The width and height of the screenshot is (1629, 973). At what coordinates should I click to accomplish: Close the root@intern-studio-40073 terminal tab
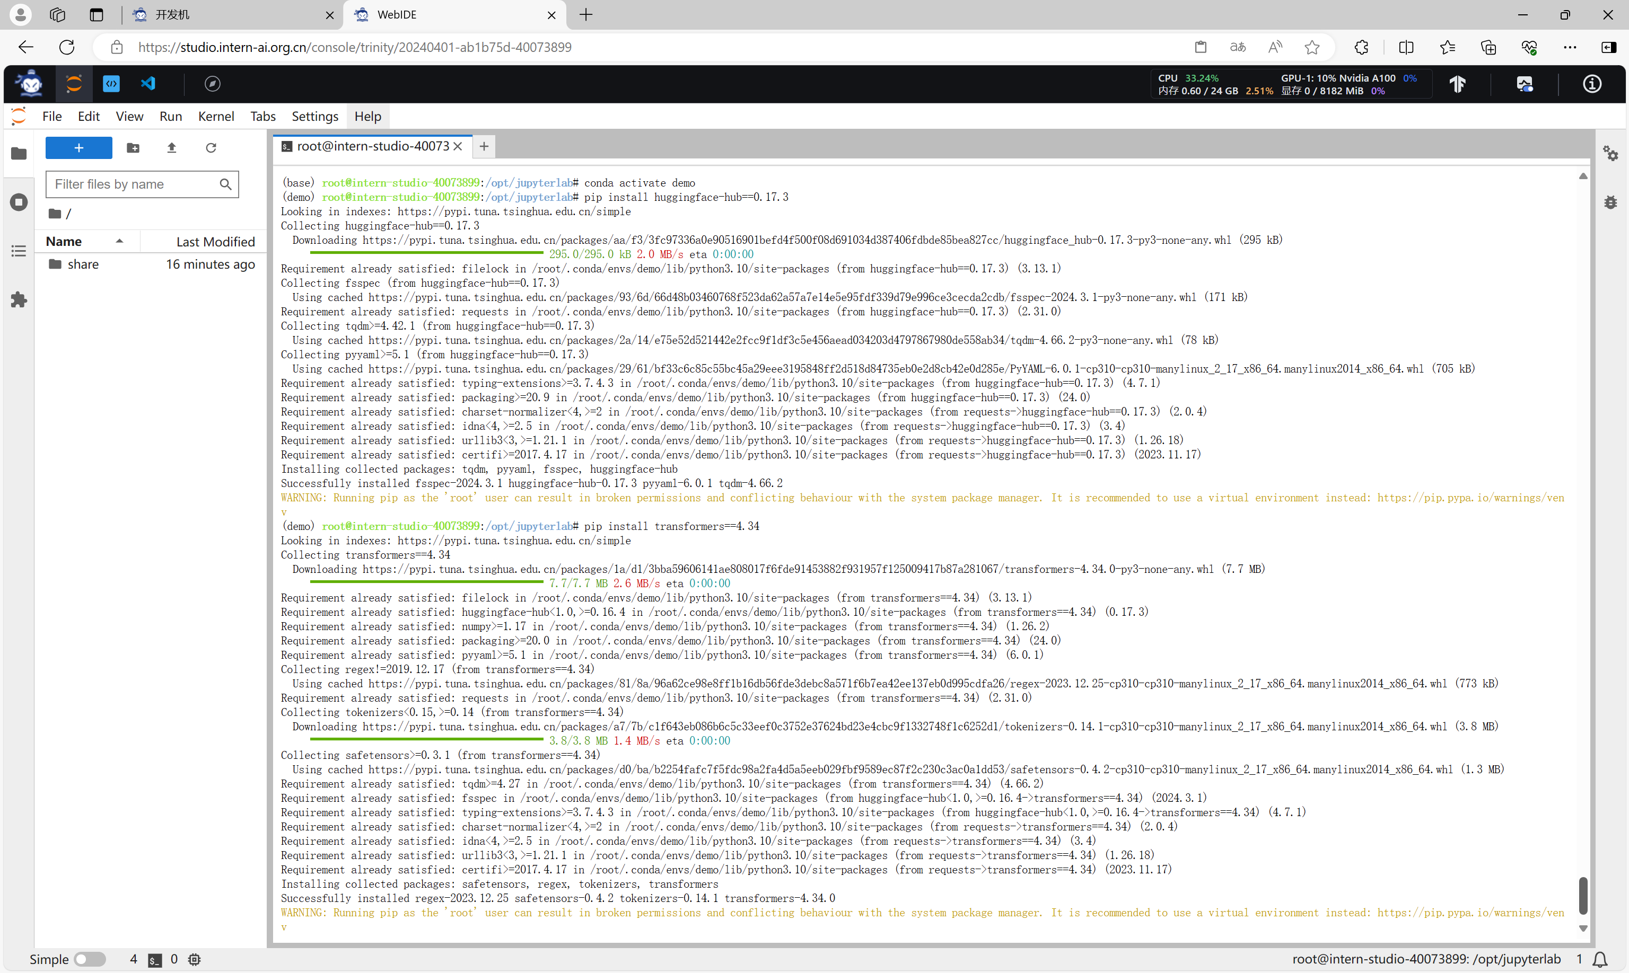click(x=458, y=146)
